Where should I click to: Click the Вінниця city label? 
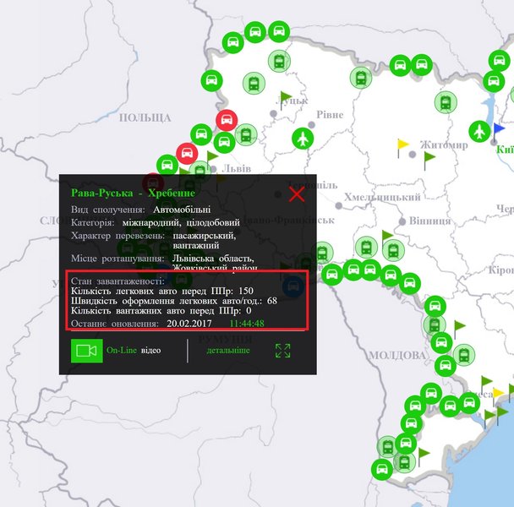coord(407,221)
